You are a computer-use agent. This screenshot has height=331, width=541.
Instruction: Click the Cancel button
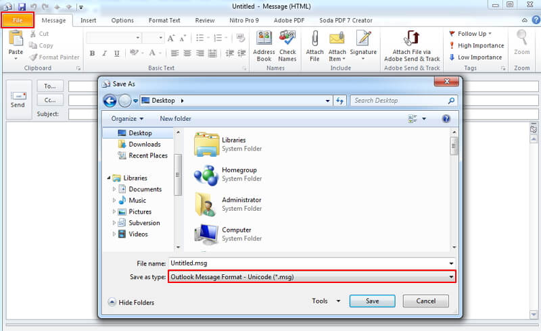(425, 301)
